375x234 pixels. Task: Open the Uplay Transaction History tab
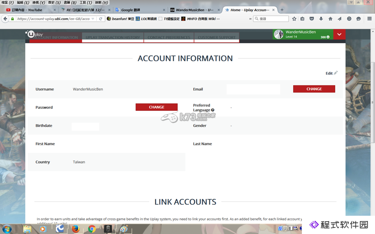tap(113, 38)
